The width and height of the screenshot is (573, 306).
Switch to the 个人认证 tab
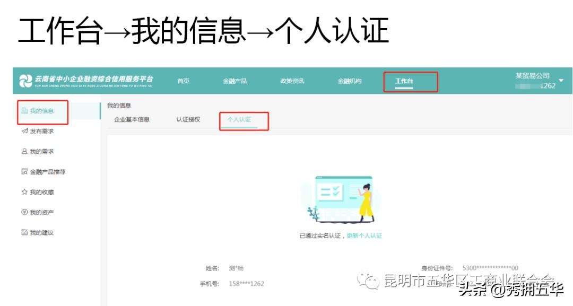[240, 120]
